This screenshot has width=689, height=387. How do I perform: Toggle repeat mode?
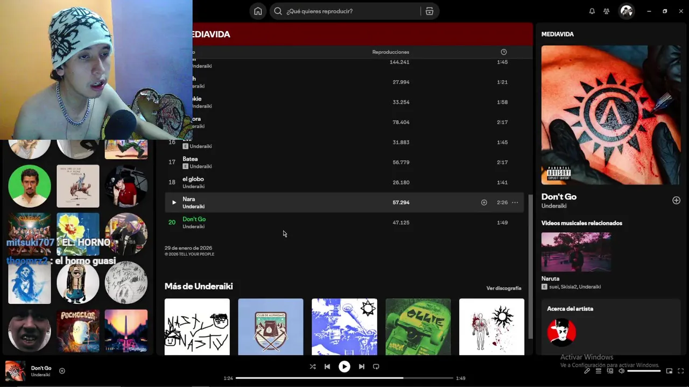point(376,367)
